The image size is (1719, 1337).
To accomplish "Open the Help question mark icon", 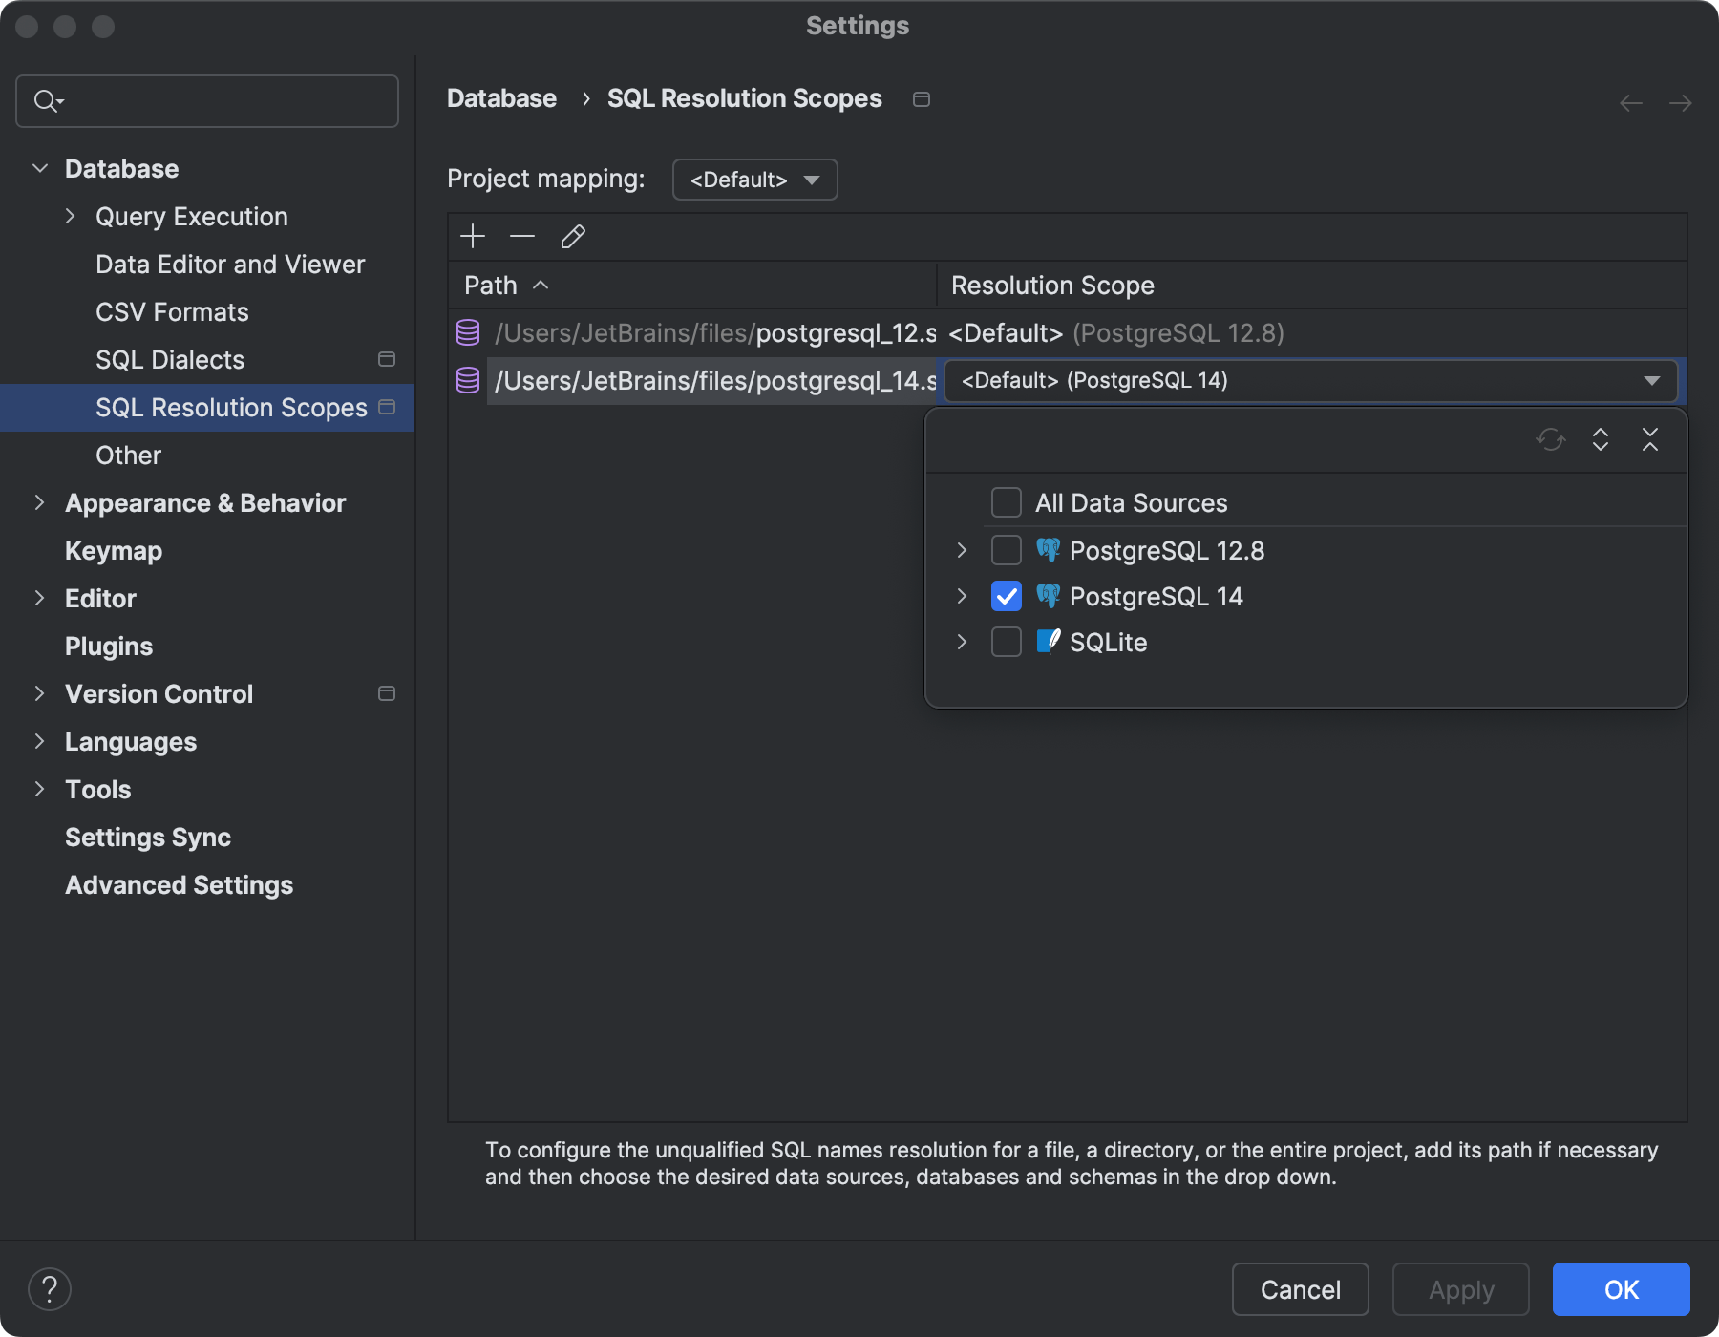I will coord(51,1288).
